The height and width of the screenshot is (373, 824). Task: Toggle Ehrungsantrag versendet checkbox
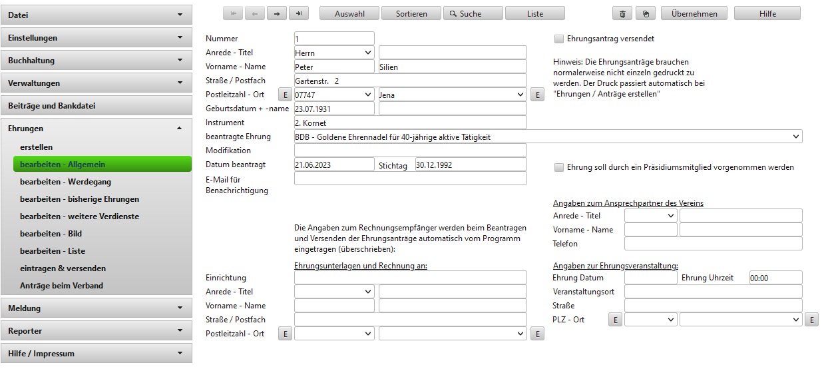tap(559, 39)
